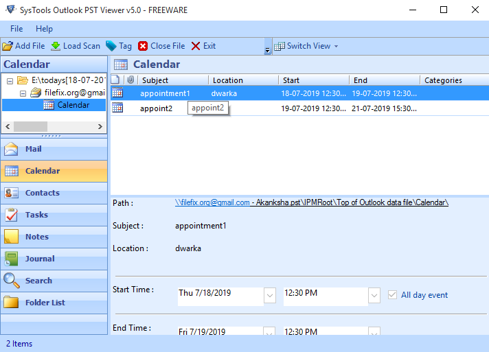The height and width of the screenshot is (352, 489).
Task: Collapse the filefix.org@gmai tree node
Action: click(23, 93)
